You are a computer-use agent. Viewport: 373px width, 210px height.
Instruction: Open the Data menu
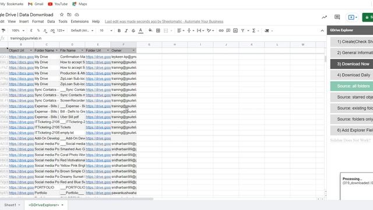tap(51, 22)
